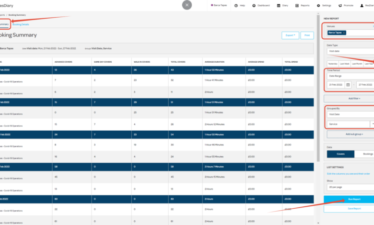This screenshot has width=374, height=225.
Task: Switch to the Booking Details tab
Action: (21, 23)
